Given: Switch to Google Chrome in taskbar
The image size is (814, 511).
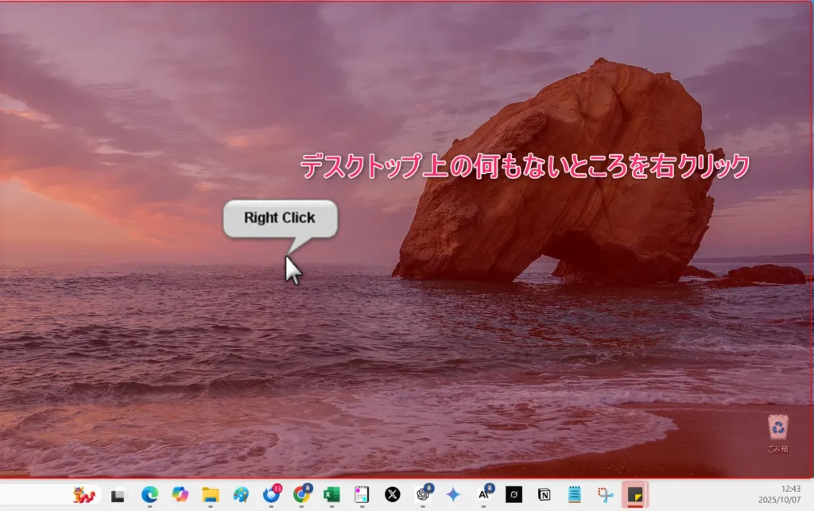Looking at the screenshot, I should [x=301, y=494].
